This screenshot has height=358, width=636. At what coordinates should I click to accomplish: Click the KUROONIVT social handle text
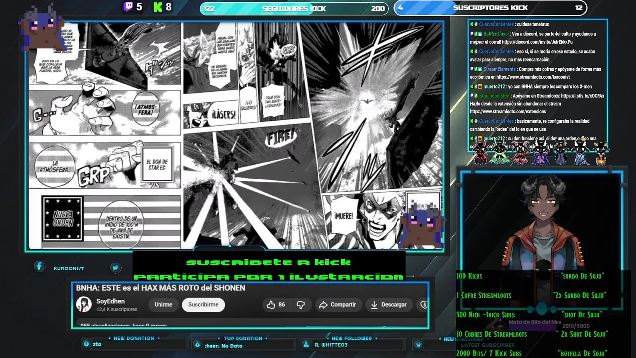tap(69, 268)
